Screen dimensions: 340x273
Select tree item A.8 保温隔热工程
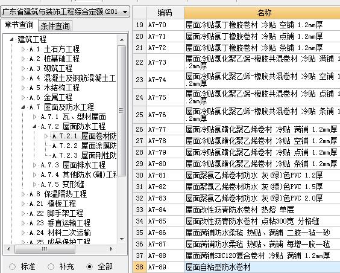point(58,194)
